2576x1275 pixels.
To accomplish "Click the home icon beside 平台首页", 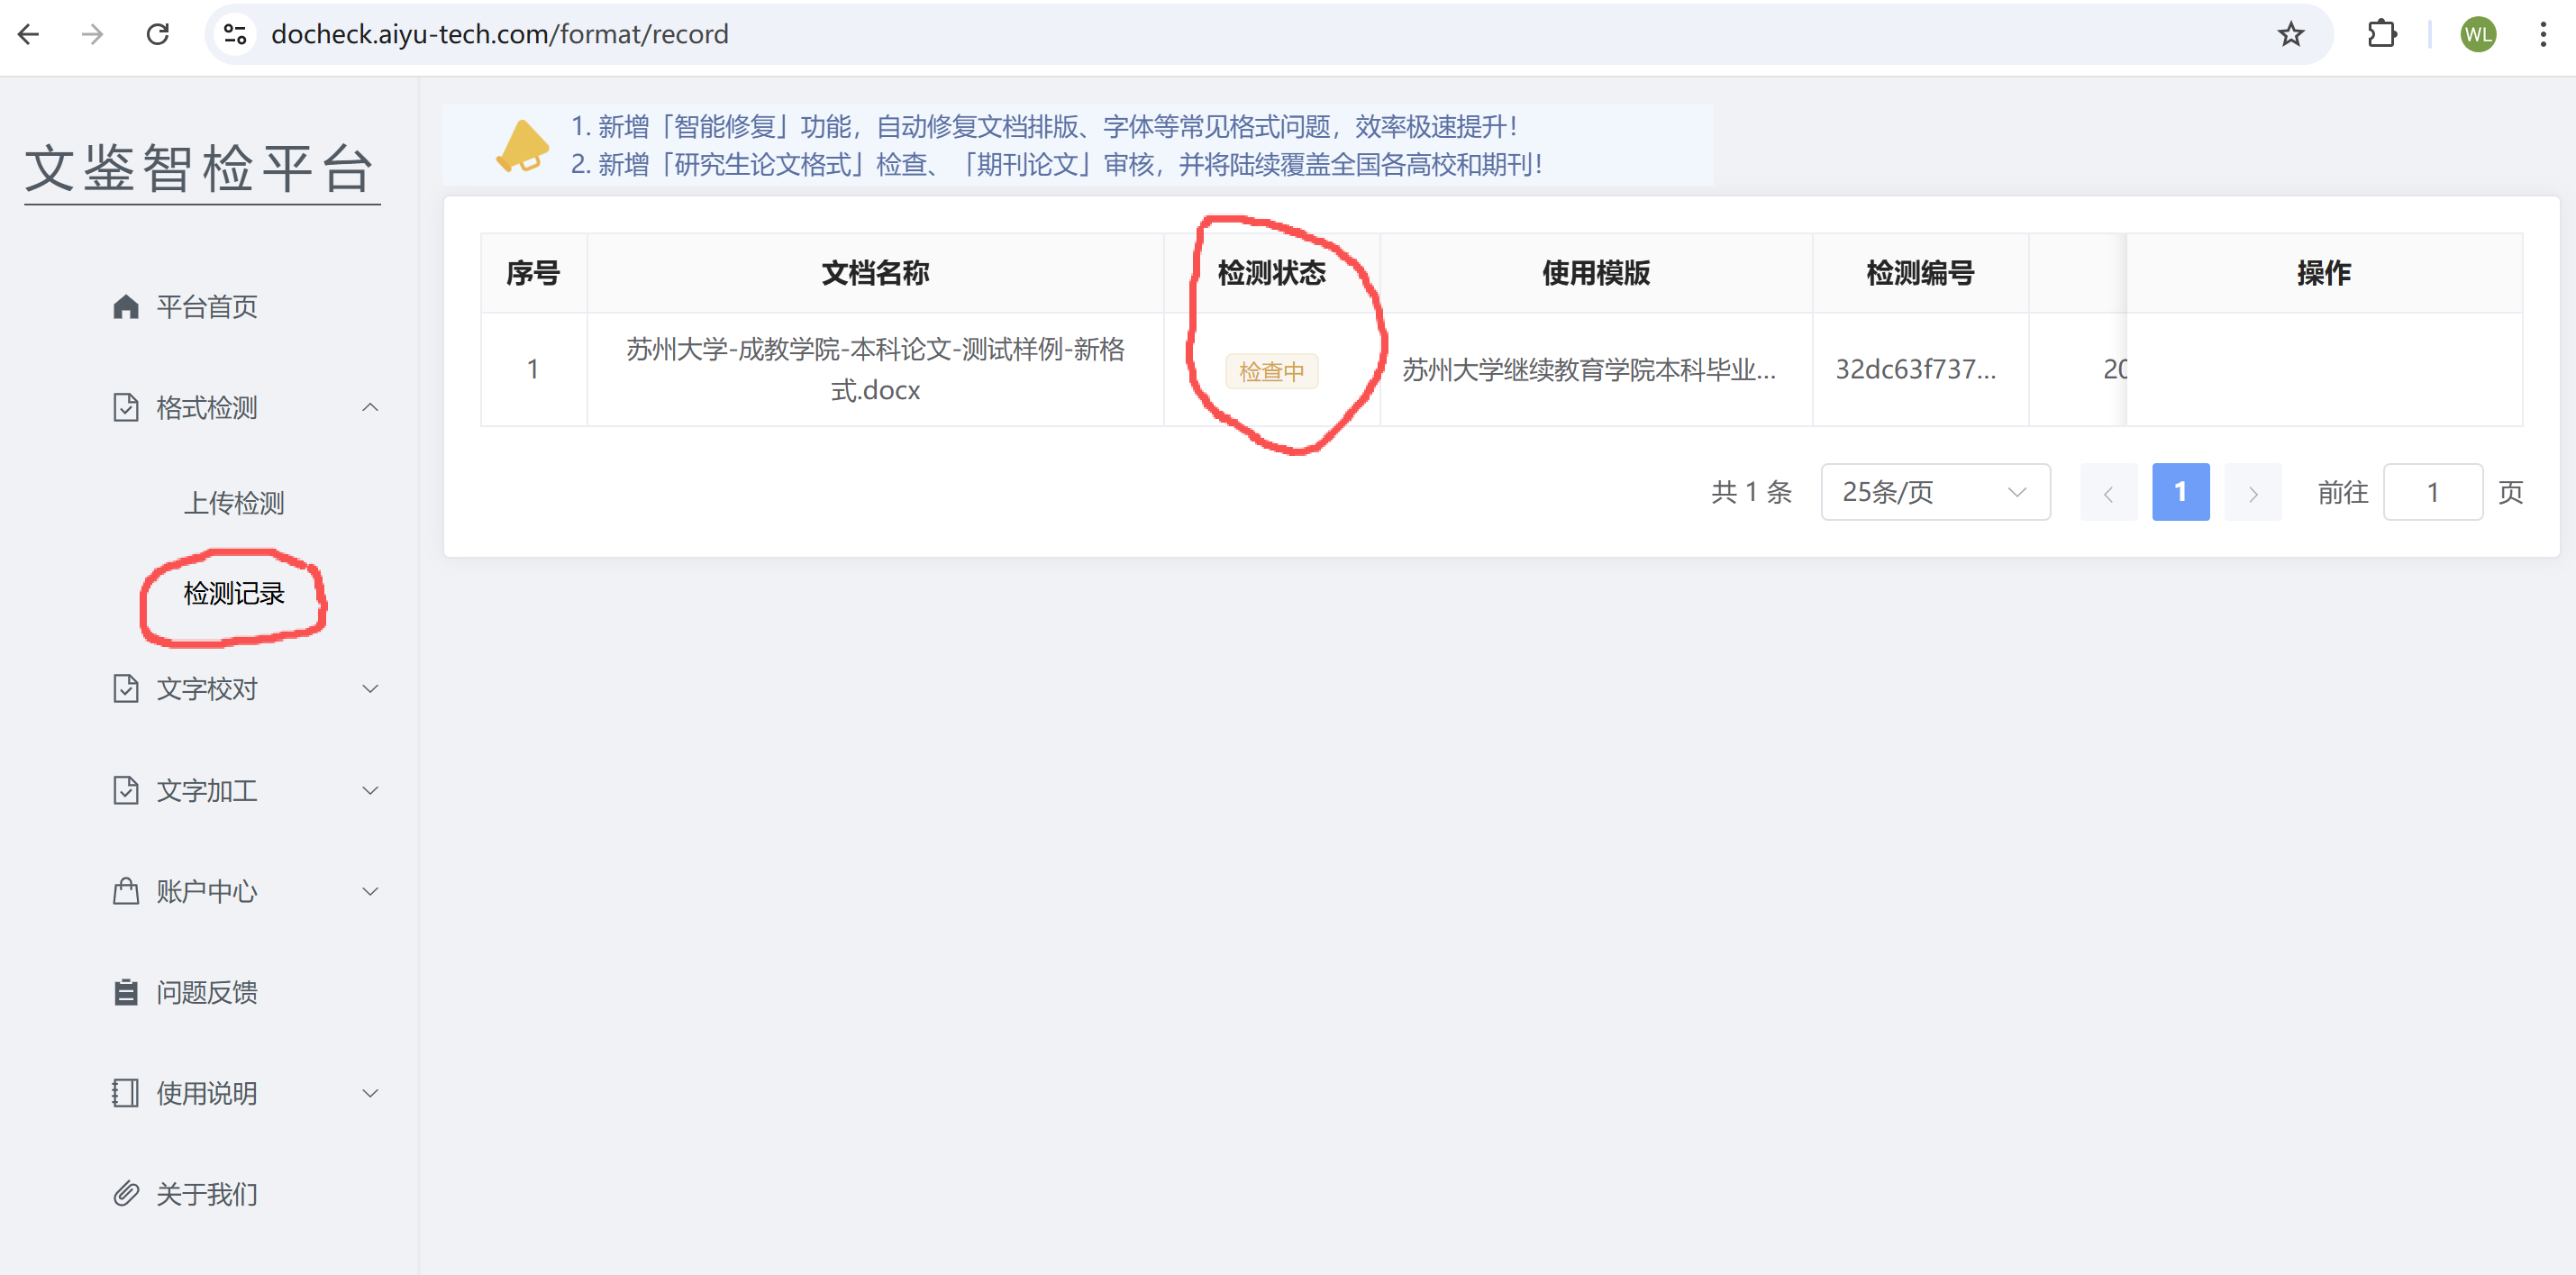I will [126, 306].
